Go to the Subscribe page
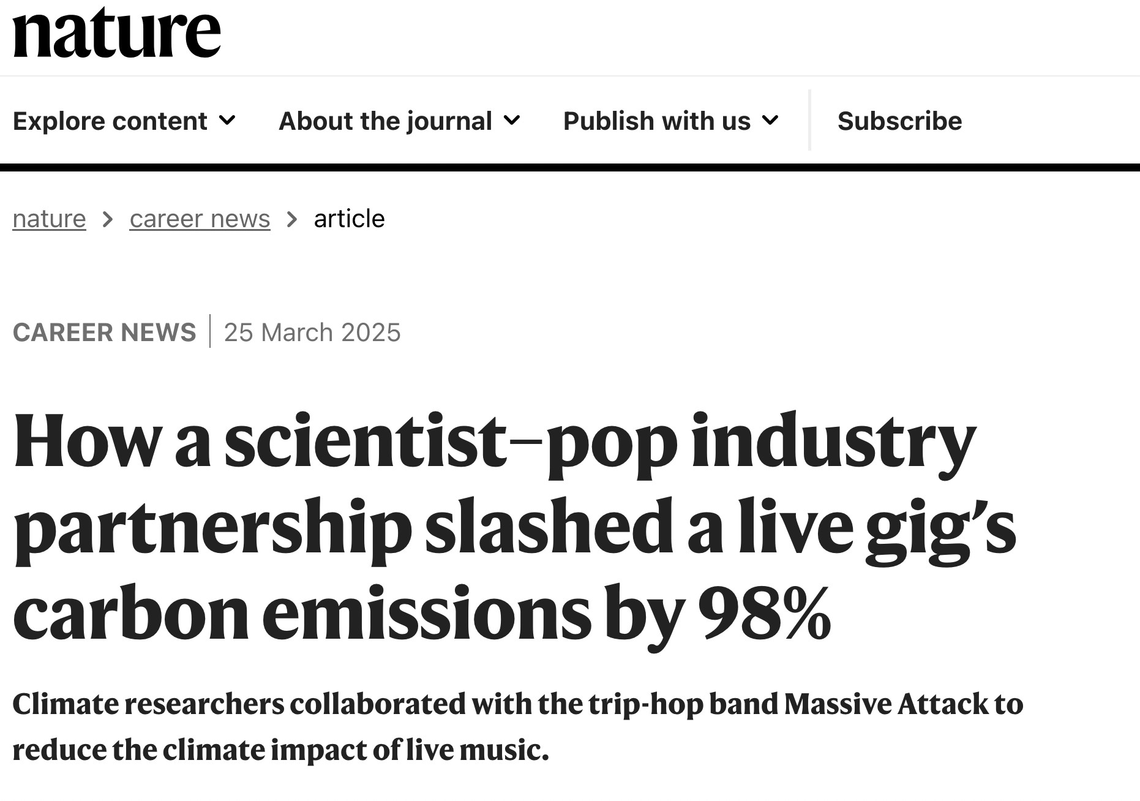 tap(899, 121)
